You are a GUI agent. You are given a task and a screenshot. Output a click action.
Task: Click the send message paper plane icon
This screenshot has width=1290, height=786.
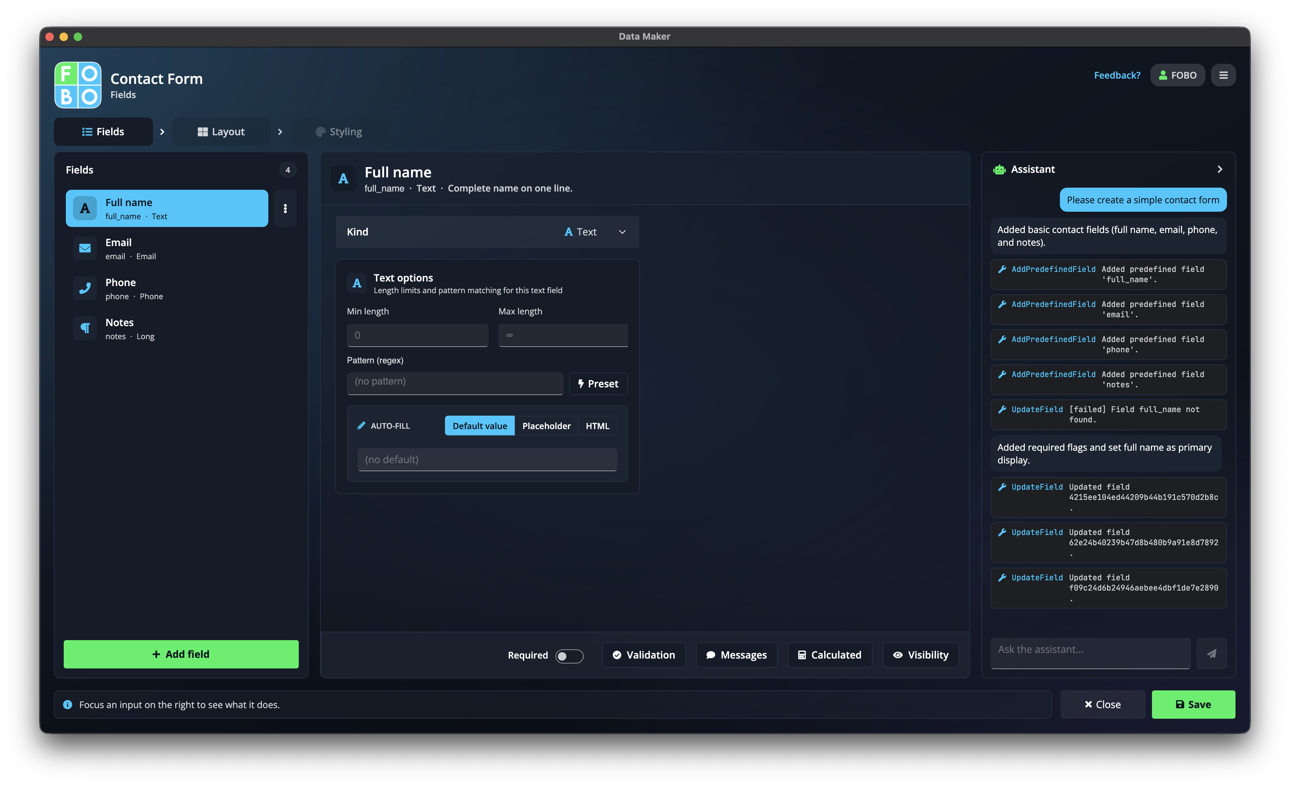1211,653
